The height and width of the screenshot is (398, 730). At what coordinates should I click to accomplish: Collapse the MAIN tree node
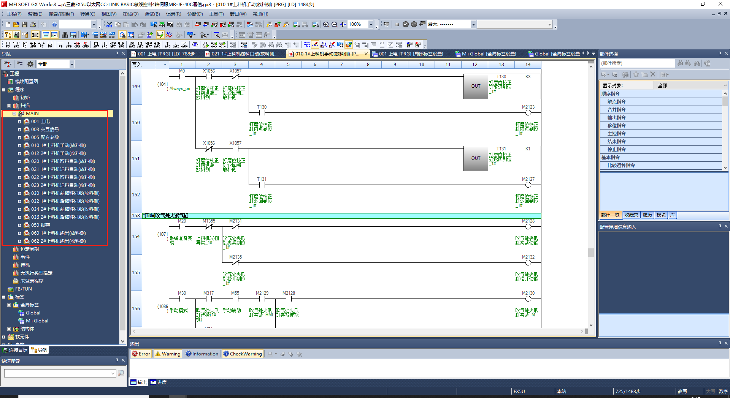tap(14, 114)
